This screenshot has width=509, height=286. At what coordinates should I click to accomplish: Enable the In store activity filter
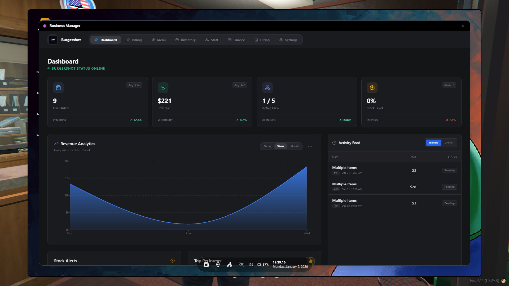pos(433,142)
